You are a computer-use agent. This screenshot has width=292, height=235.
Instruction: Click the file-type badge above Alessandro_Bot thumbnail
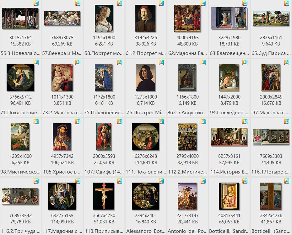[x=161, y=181]
